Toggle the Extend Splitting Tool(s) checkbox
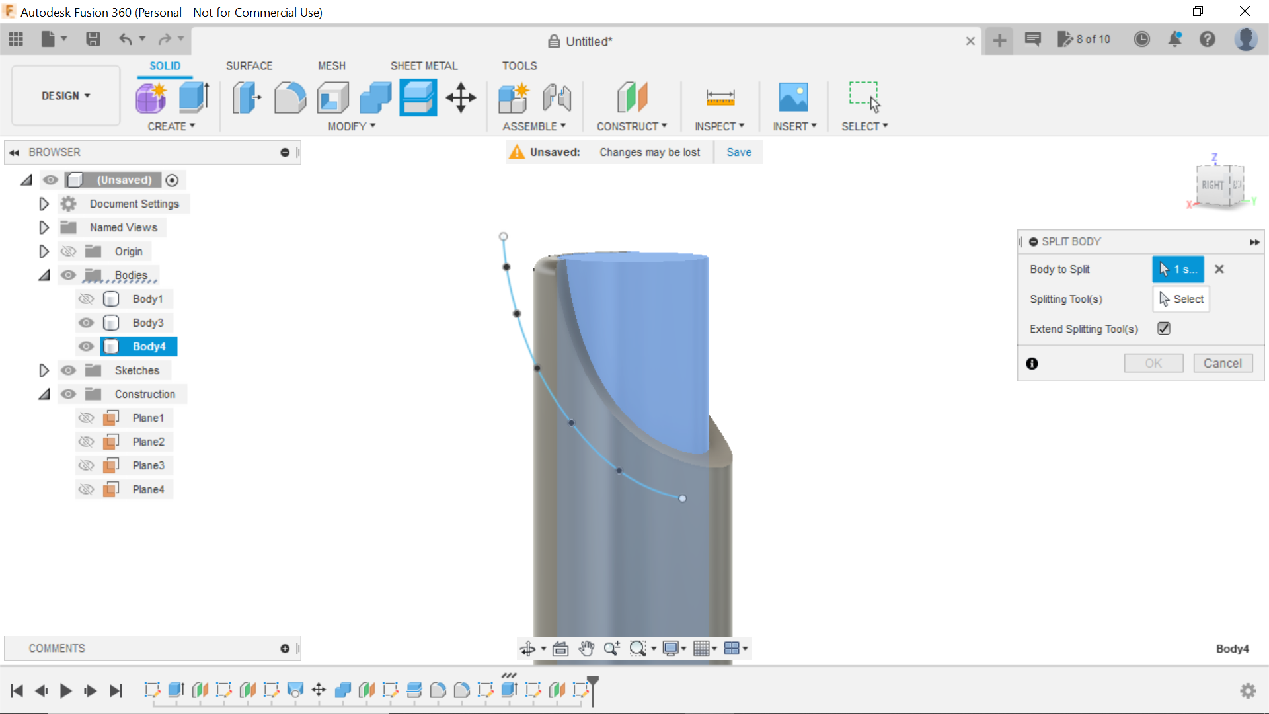This screenshot has width=1269, height=714. 1164,329
